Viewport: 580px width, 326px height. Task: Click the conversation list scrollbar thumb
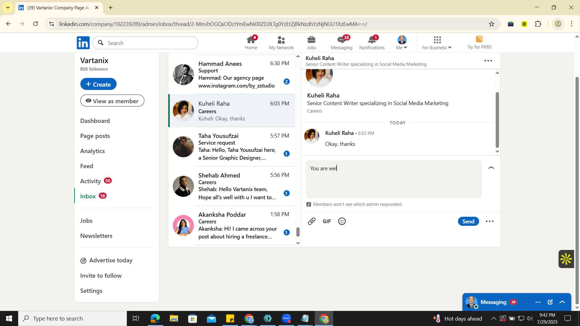(x=298, y=232)
